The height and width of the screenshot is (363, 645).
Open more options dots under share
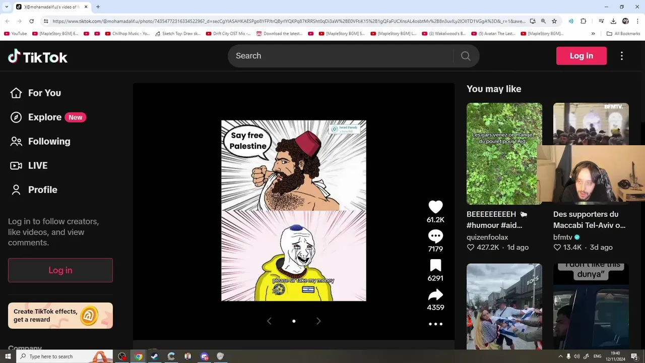[x=435, y=324]
